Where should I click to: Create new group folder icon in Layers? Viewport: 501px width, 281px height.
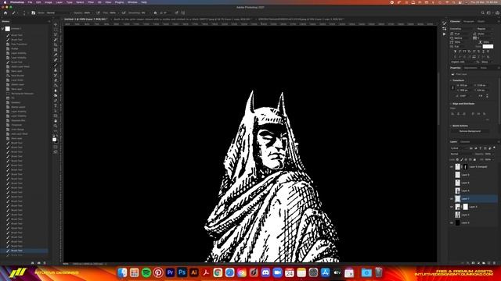(x=484, y=263)
